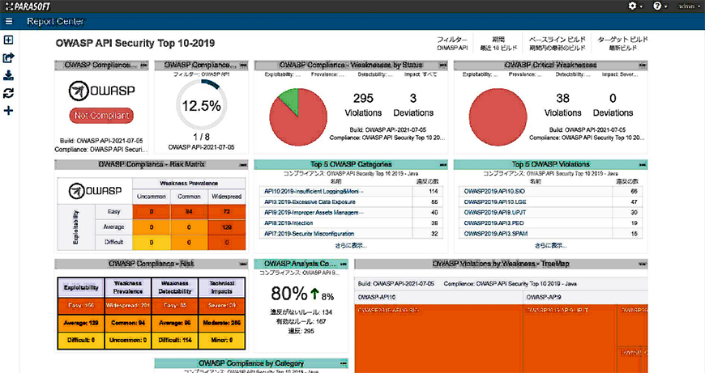Open widget menu of Risk Matrix
This screenshot has height=373, width=705.
click(243, 165)
